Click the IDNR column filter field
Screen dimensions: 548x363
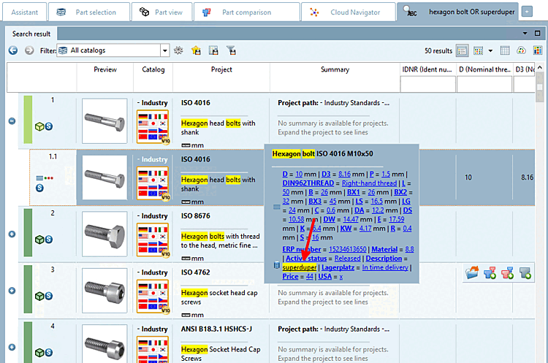(x=427, y=84)
